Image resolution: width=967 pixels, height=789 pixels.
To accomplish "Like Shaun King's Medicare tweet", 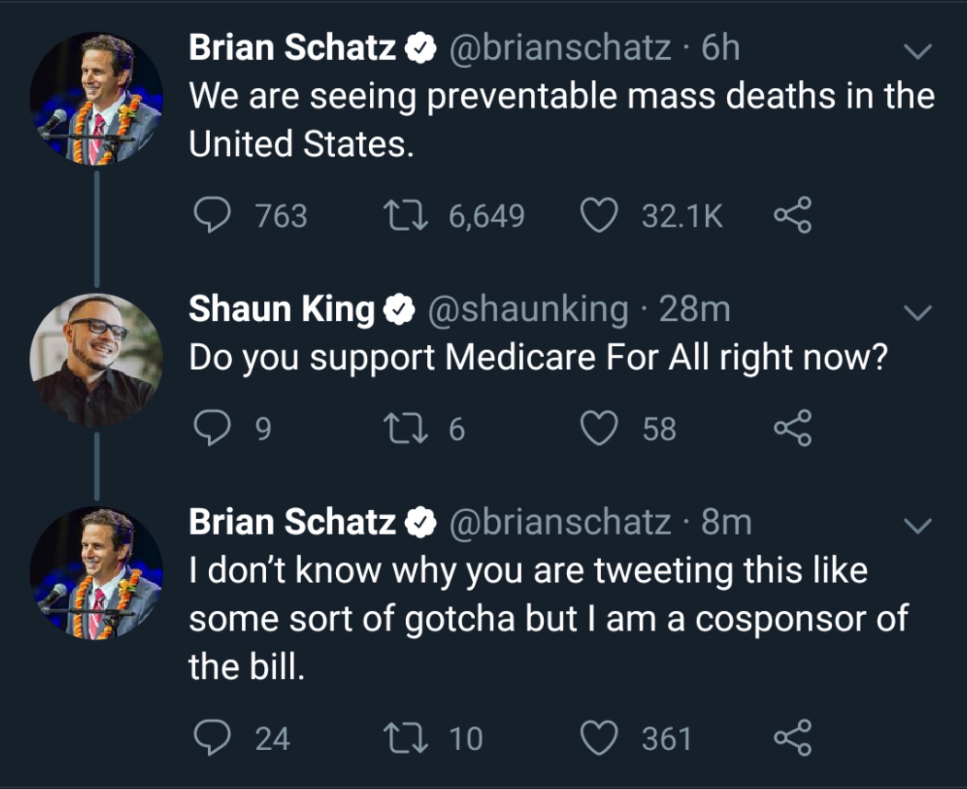I will click(599, 429).
